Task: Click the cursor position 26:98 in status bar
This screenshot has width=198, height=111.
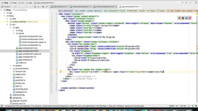Action: point(171,106)
